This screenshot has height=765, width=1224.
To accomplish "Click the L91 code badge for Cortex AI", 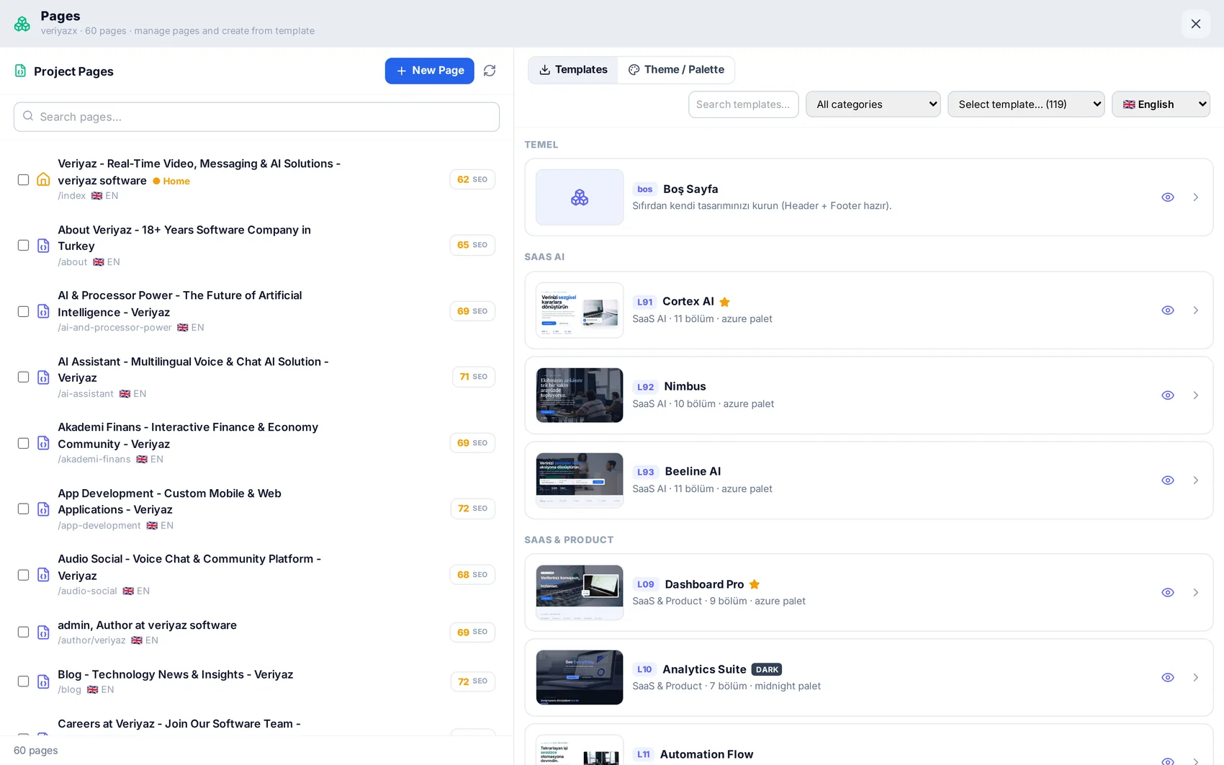I will point(645,302).
